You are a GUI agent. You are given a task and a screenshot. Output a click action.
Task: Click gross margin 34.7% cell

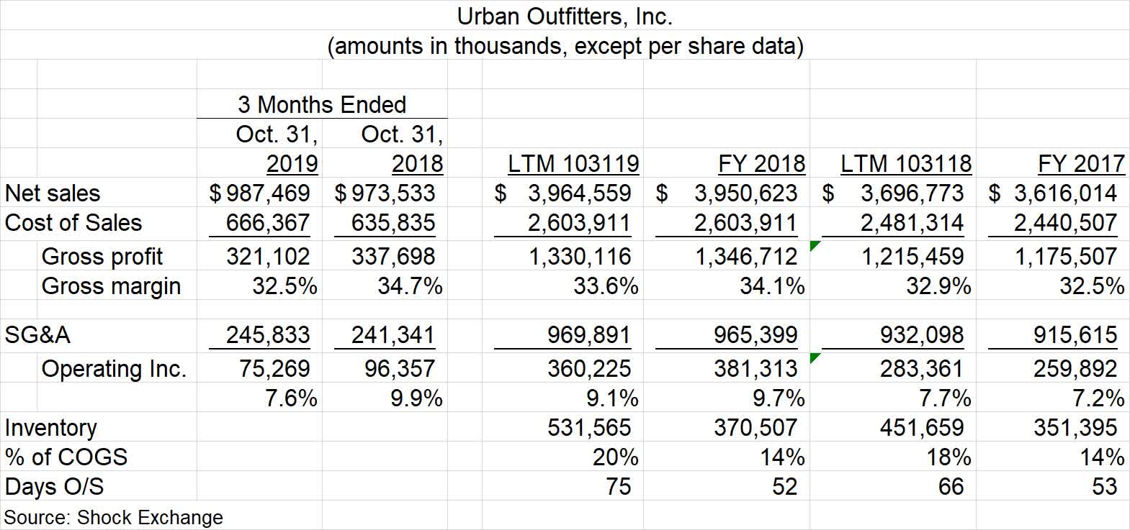pos(410,286)
